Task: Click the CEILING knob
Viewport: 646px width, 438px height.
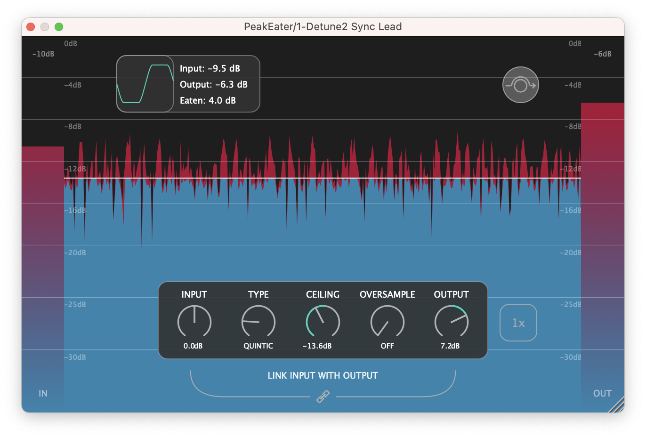Action: (323, 322)
